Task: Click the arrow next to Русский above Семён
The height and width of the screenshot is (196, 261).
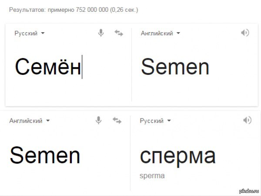Action: (43, 33)
